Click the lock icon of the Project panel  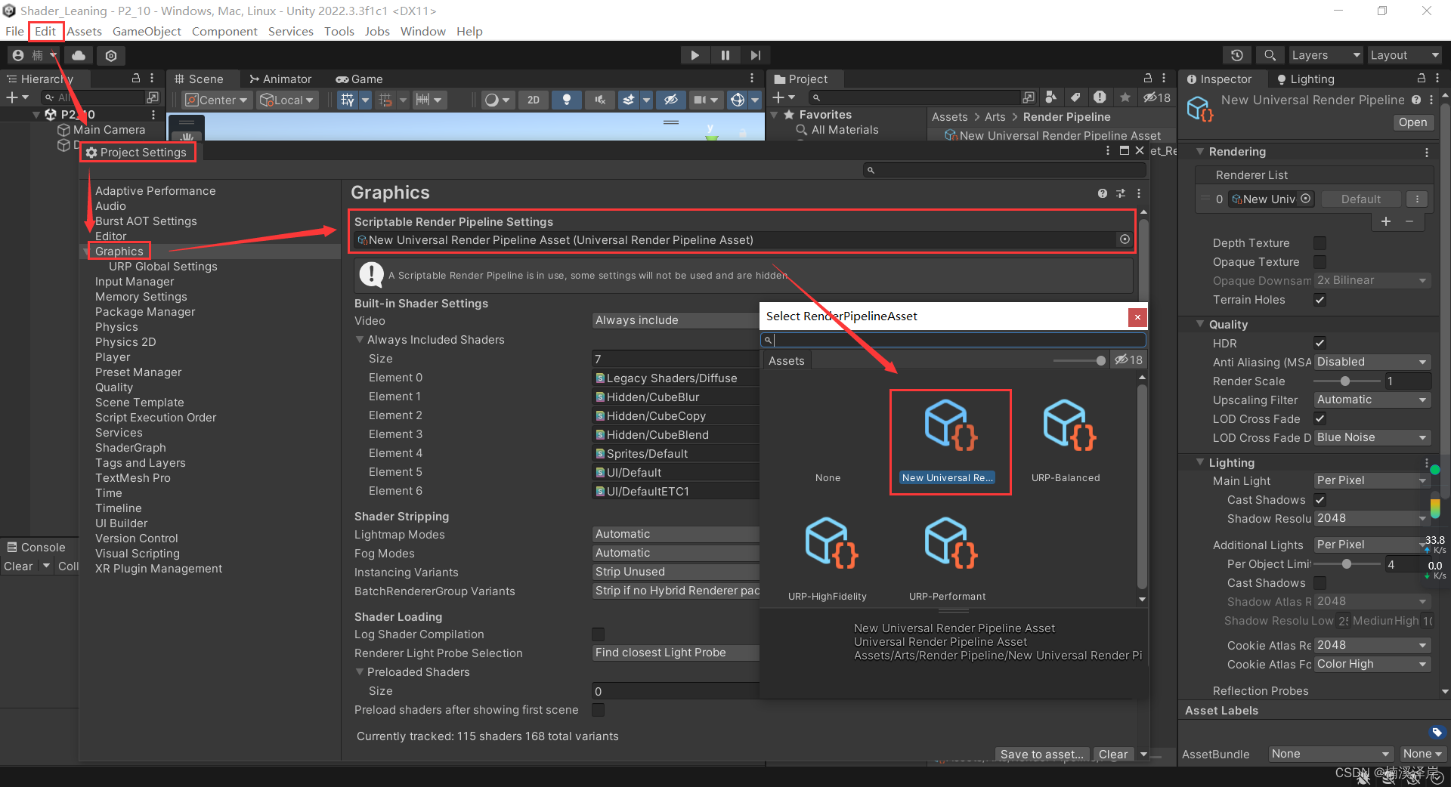(1148, 79)
